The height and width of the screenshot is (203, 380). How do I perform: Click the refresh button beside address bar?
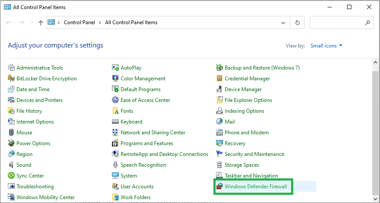pos(297,23)
